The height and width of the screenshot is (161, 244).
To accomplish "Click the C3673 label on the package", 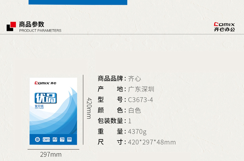I will (x=46, y=140).
